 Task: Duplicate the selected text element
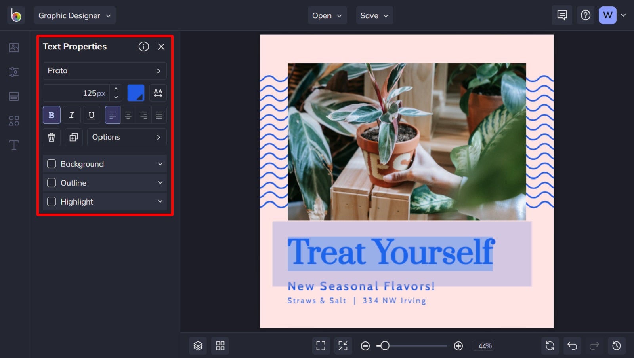pyautogui.click(x=73, y=137)
